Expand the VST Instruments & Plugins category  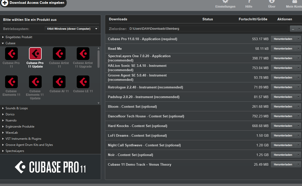[x=23, y=139]
